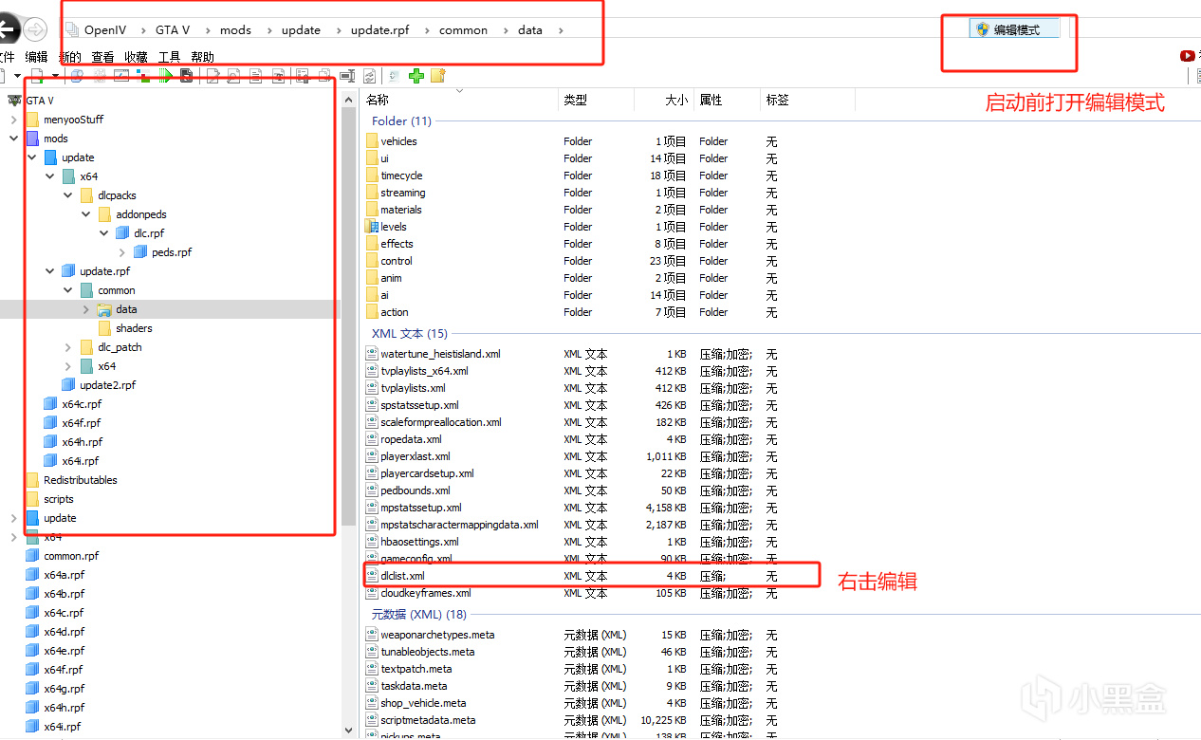
Task: Select cloudkeyframes.xml file
Action: [x=425, y=593]
